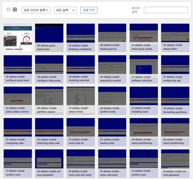The image size is (193, 179).
Task: Open 21-debian-install-confirm-user thumbnail
Action: tap(143, 164)
